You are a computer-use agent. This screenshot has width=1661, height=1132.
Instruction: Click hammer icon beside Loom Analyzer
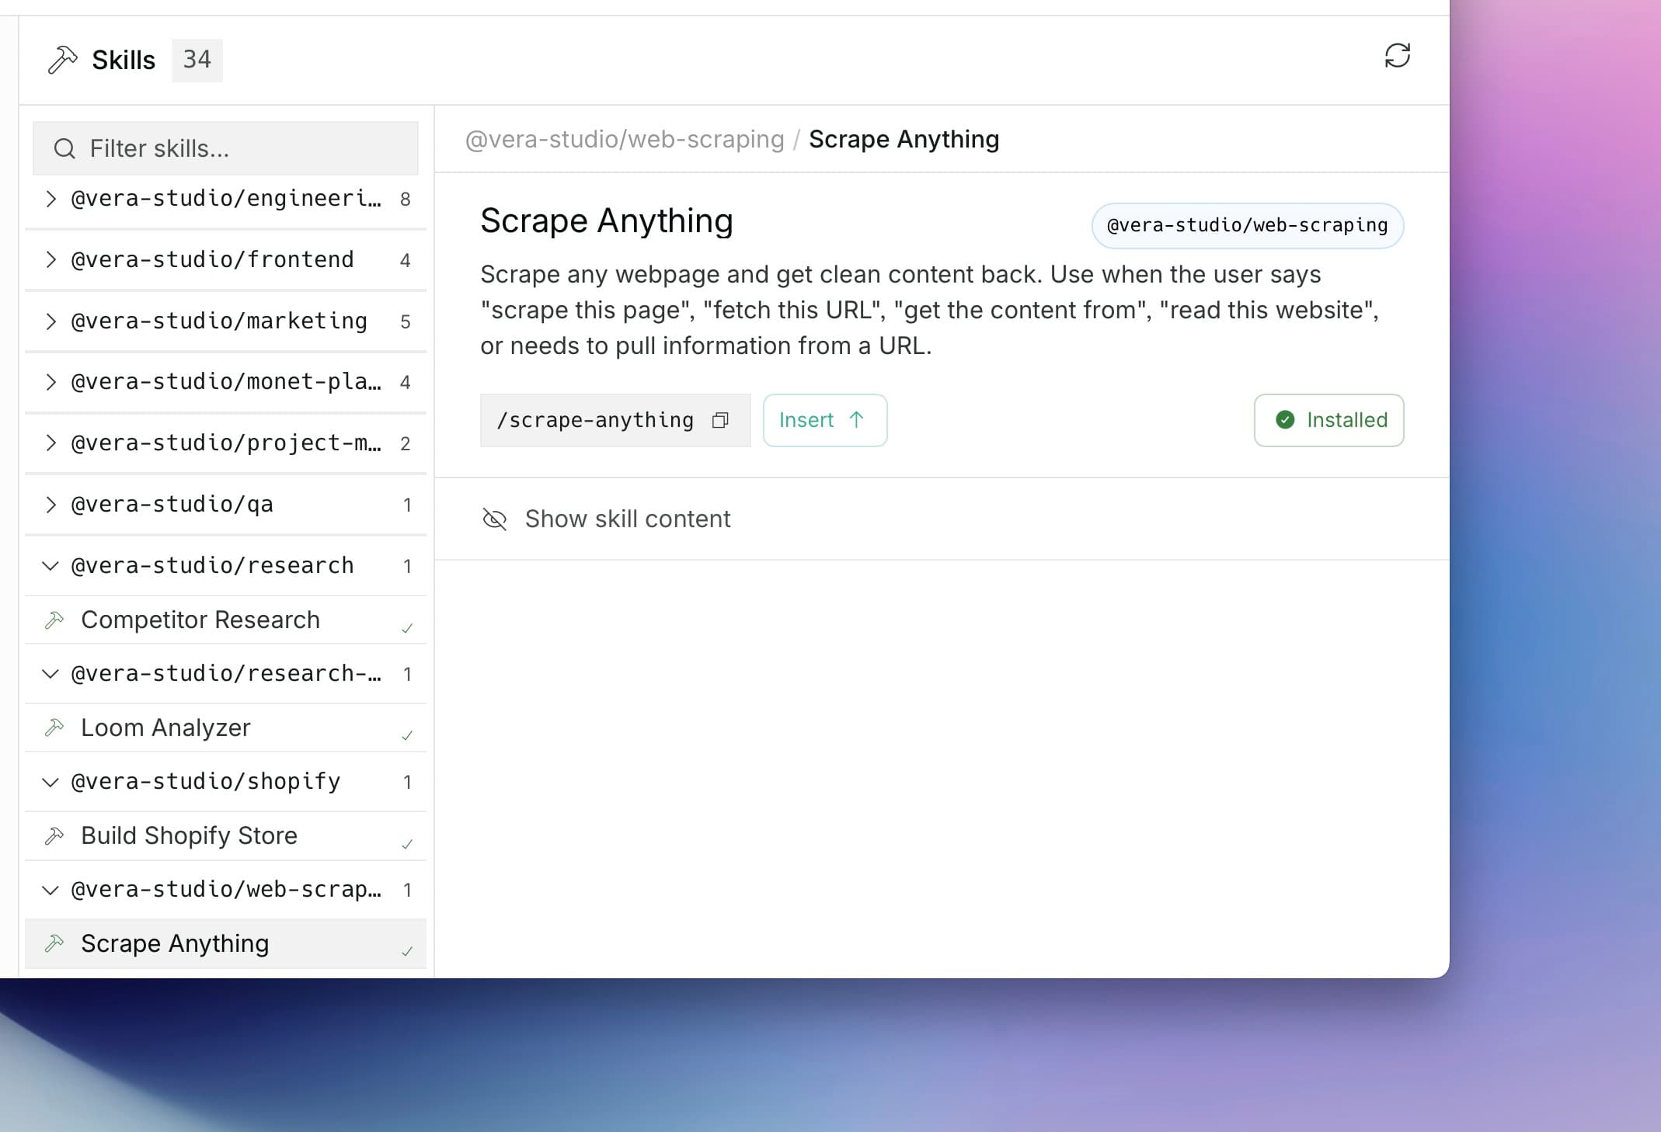(x=54, y=727)
